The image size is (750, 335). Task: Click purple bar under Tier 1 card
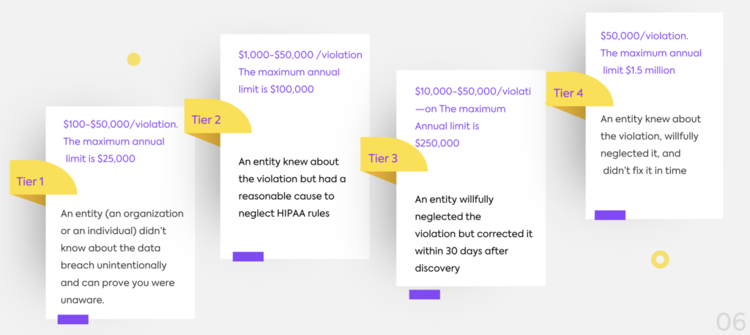pyautogui.click(x=73, y=319)
